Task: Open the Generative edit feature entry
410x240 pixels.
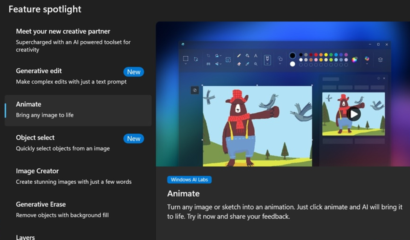Action: coord(38,71)
